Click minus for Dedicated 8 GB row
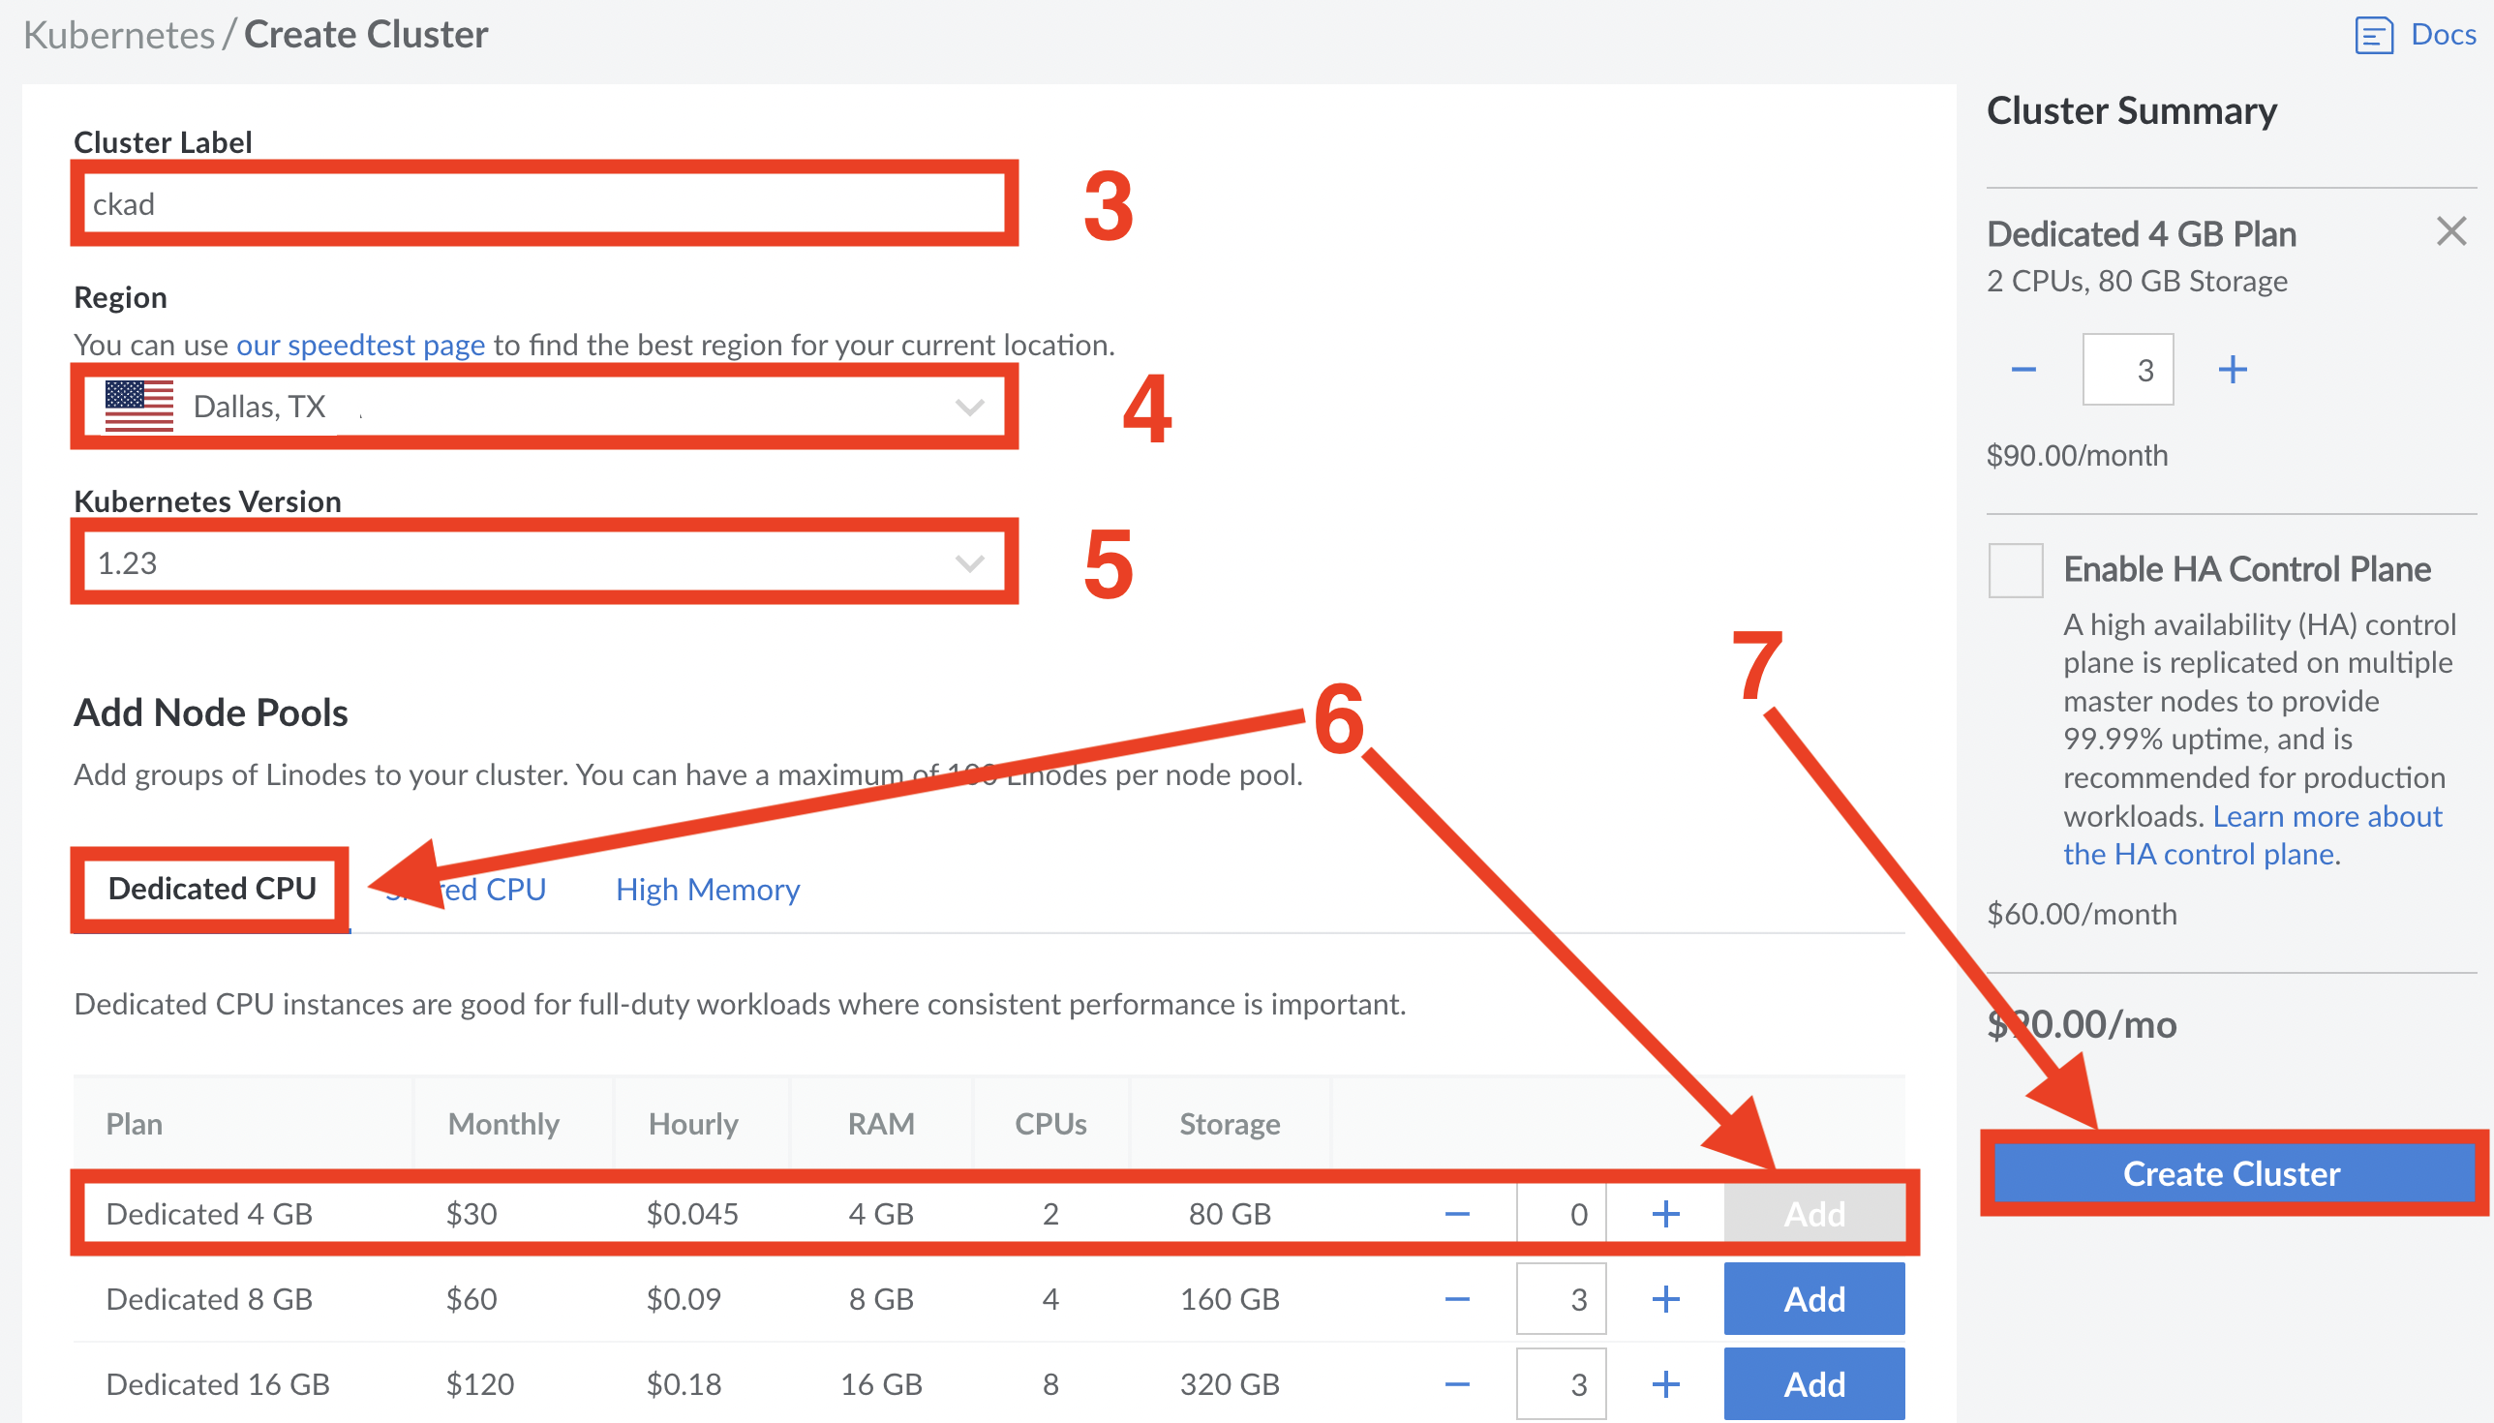 click(x=1457, y=1299)
